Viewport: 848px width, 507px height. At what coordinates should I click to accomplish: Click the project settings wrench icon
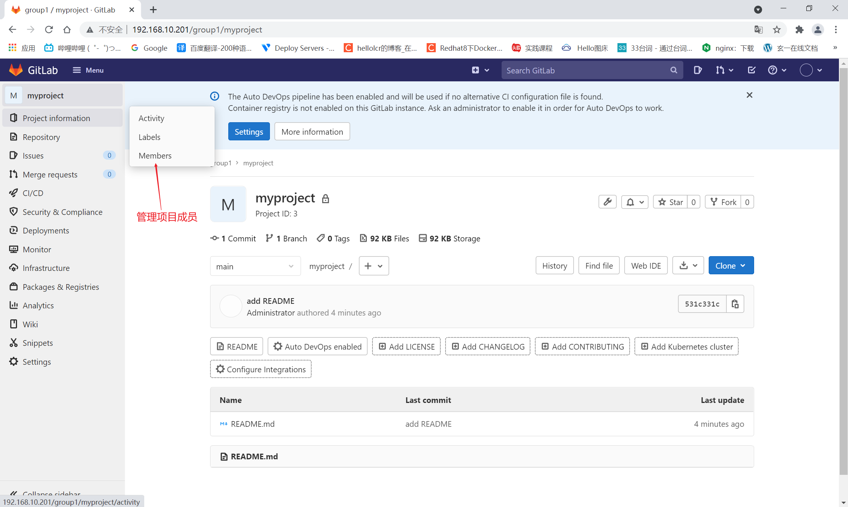click(607, 202)
